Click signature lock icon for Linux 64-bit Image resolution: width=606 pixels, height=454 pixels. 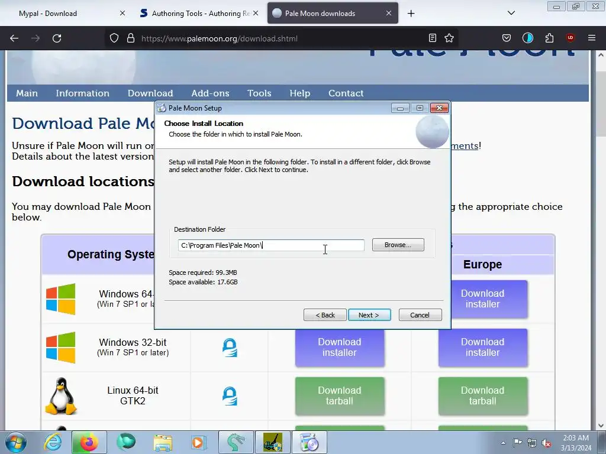click(230, 395)
